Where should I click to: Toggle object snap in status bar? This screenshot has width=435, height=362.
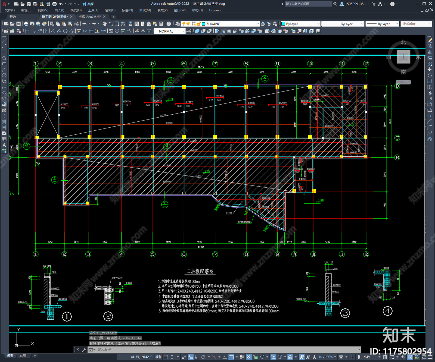pos(231,357)
